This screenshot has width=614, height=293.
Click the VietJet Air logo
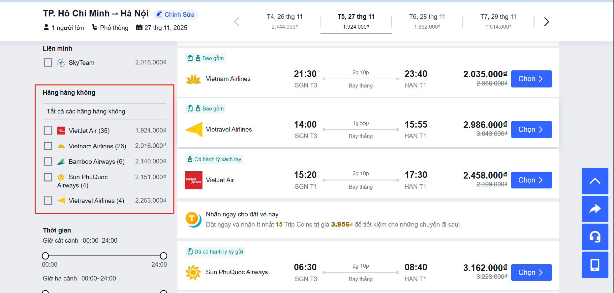(x=193, y=180)
